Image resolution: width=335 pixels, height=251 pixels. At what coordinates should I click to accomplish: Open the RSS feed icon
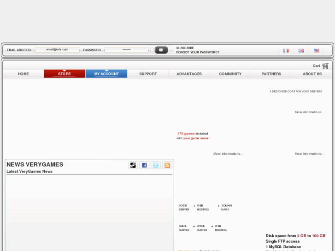coord(167,165)
